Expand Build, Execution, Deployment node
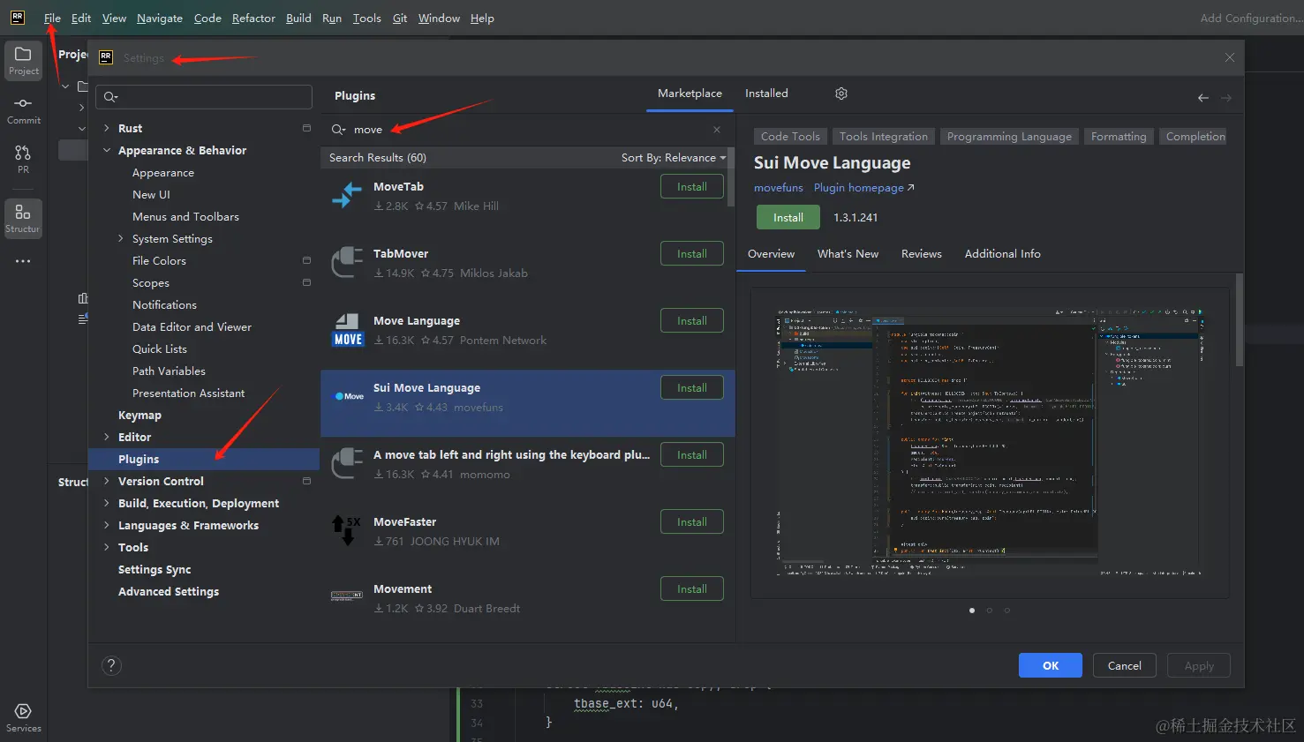 tap(107, 503)
